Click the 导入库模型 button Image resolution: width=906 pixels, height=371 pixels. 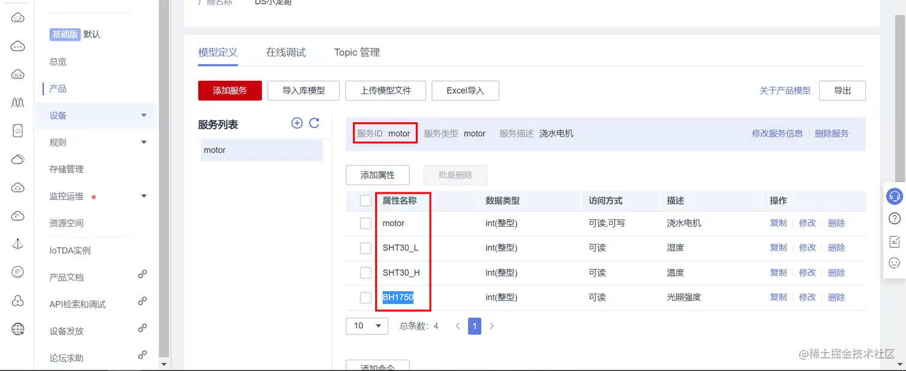tap(304, 91)
